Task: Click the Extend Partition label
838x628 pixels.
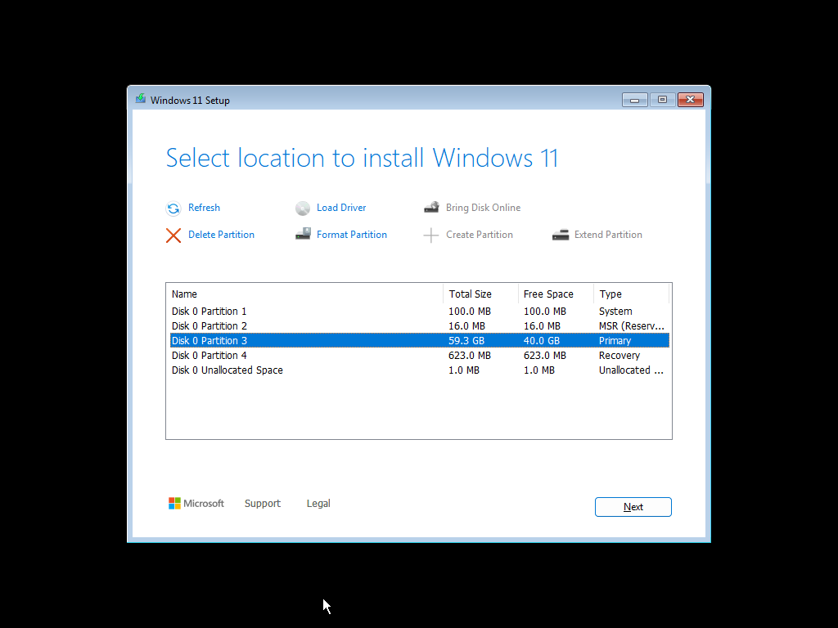Action: (x=608, y=235)
